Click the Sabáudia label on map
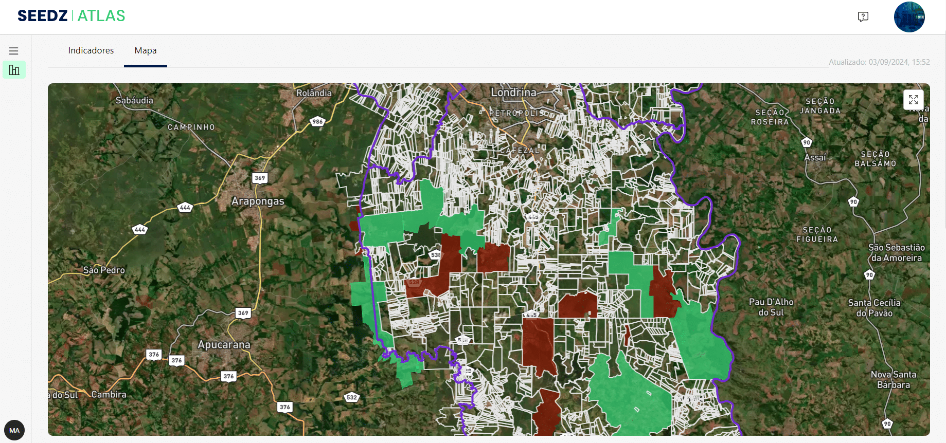Viewport: 946px width, 443px height. tap(134, 100)
